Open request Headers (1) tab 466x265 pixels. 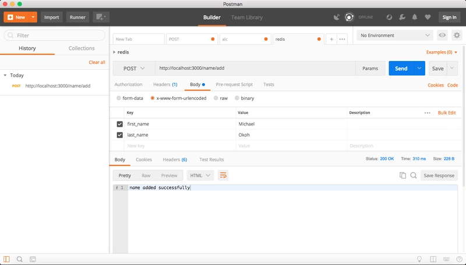point(165,84)
